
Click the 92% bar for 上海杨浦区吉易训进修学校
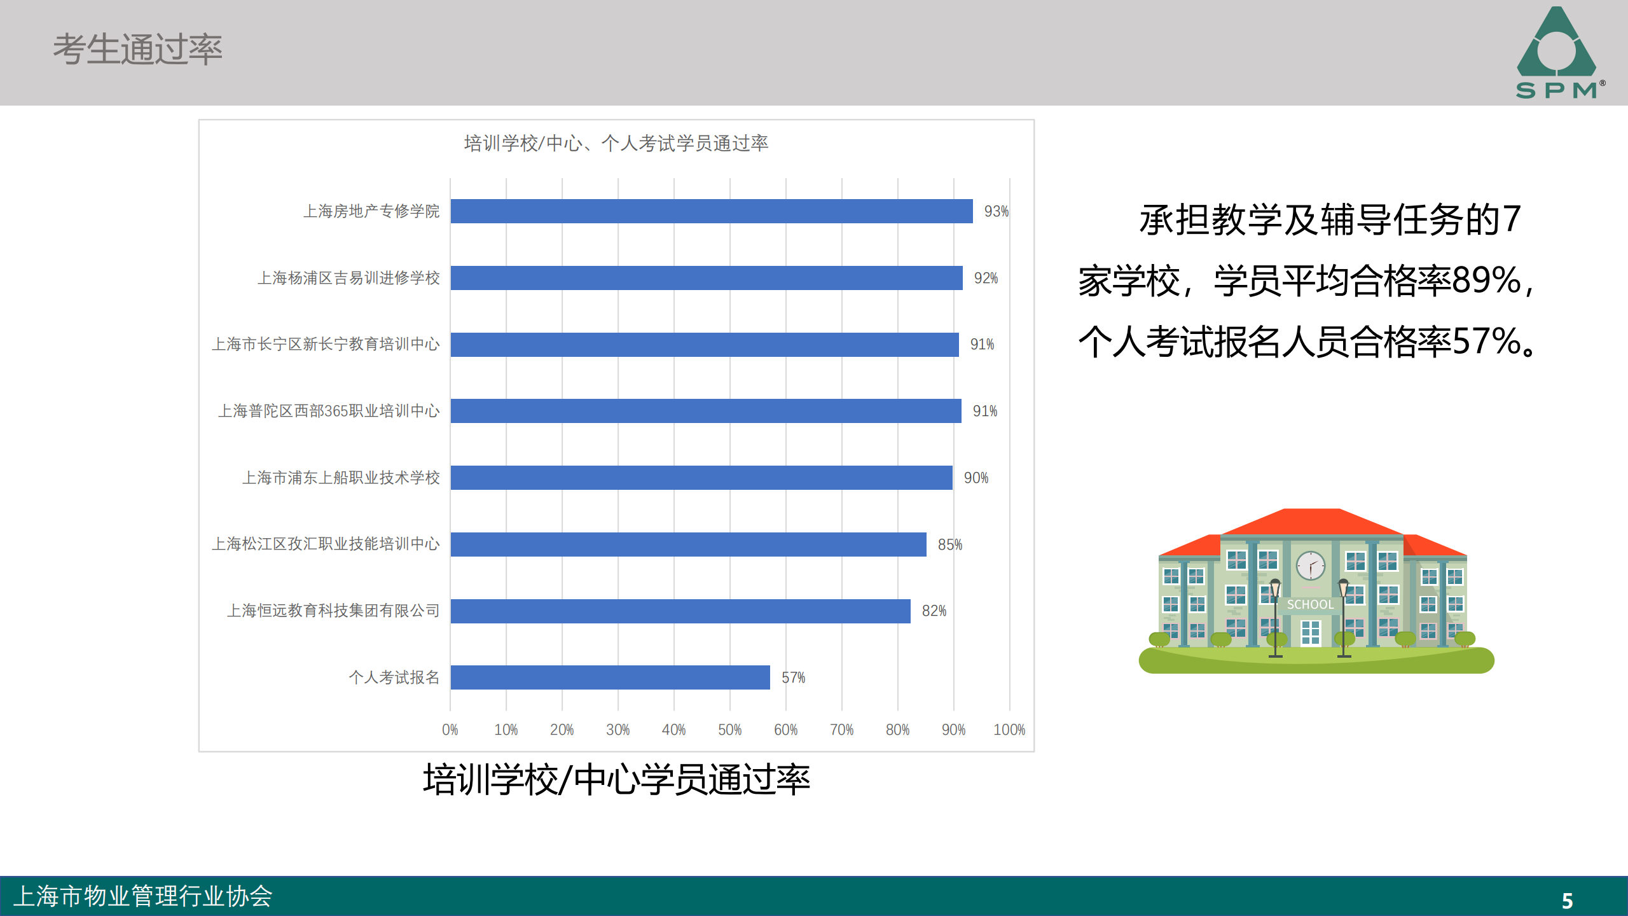706,278
